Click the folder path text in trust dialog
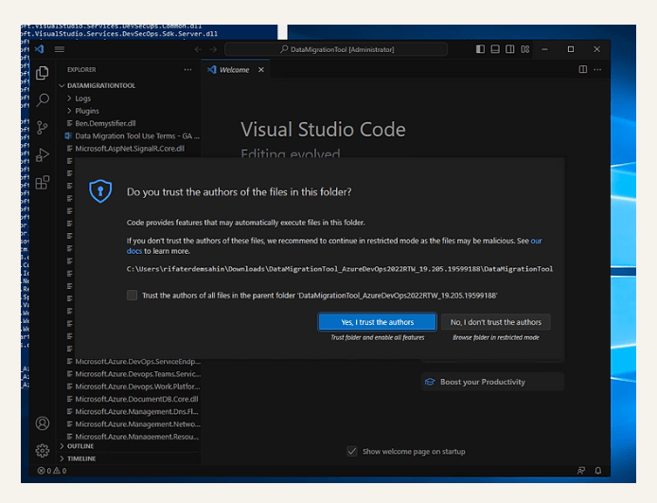657x503 pixels. pyautogui.click(x=340, y=269)
